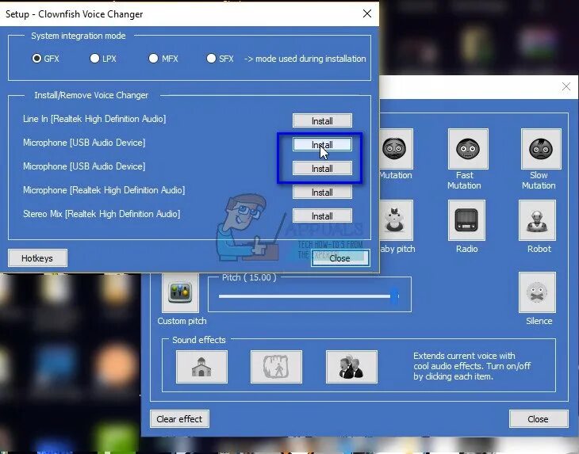Viewport: 579px width, 454px height.
Task: Select the Custom pitch effect icon
Action: 180,292
